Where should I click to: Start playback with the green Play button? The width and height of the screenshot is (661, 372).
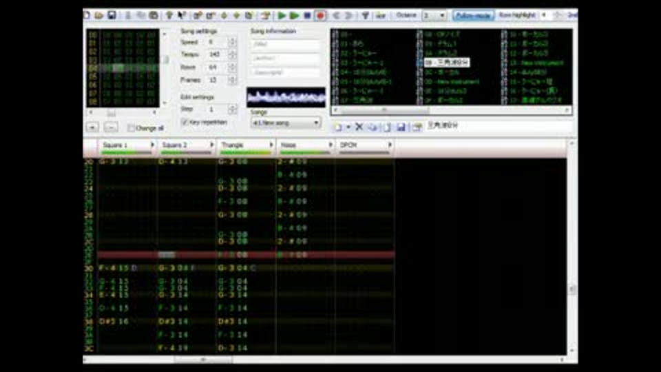coord(282,16)
